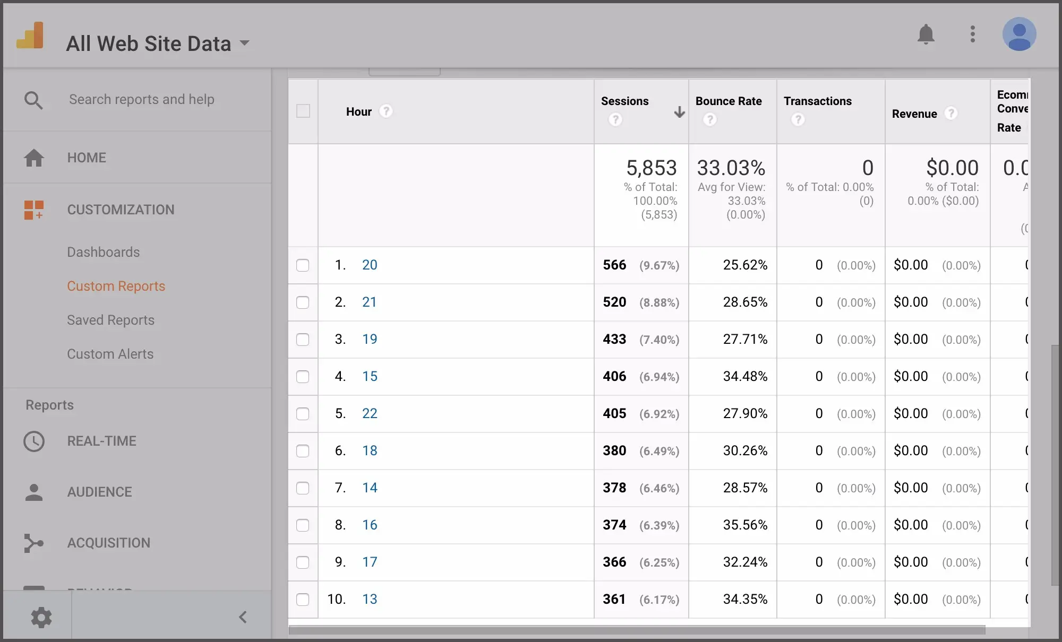Open the All Web Site Data dropdown

(x=244, y=44)
